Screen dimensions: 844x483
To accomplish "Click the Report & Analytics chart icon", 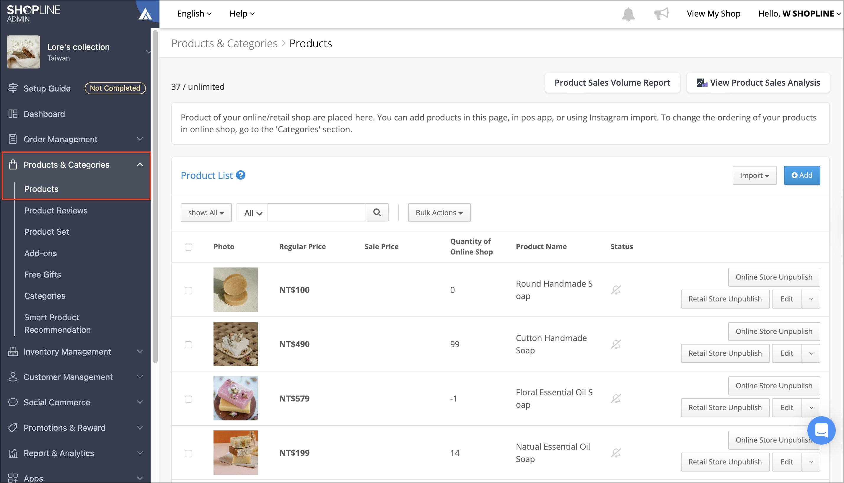I will pyautogui.click(x=13, y=453).
